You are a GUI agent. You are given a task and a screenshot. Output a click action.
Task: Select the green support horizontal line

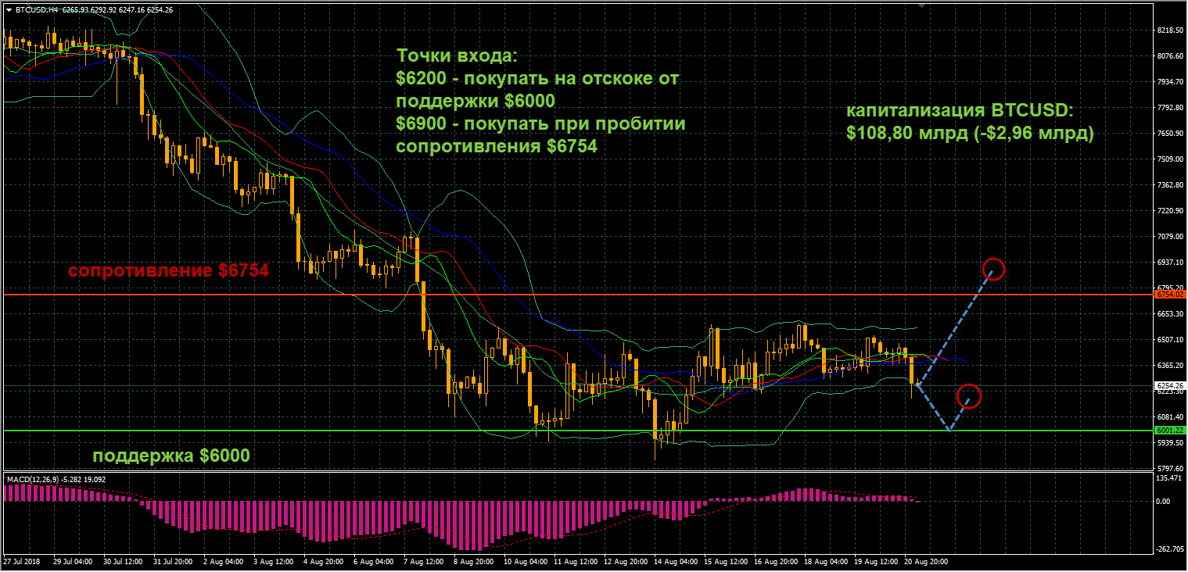[x=577, y=430]
